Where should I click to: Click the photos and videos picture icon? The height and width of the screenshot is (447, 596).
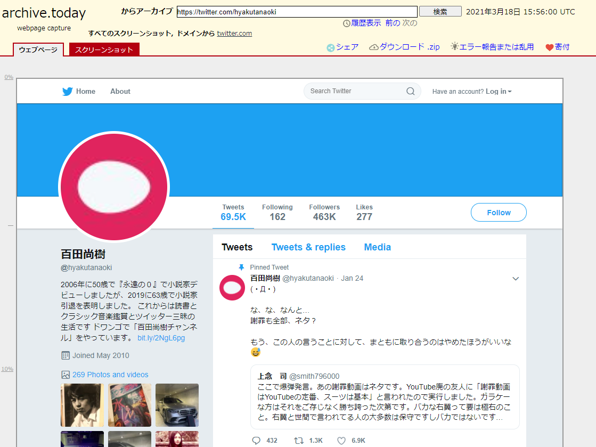66,375
